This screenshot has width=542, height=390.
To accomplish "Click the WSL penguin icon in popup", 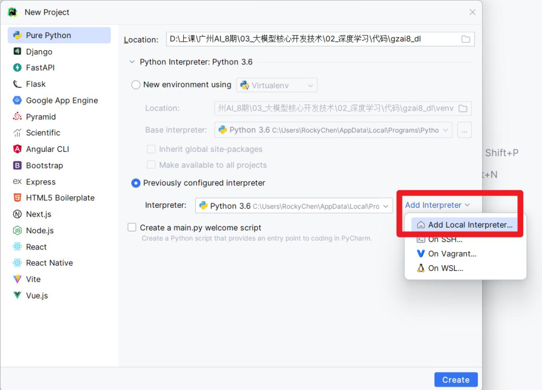I will coord(421,269).
